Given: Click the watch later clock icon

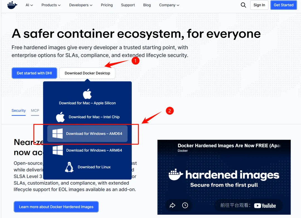Looking at the screenshot, I should pos(185,205).
